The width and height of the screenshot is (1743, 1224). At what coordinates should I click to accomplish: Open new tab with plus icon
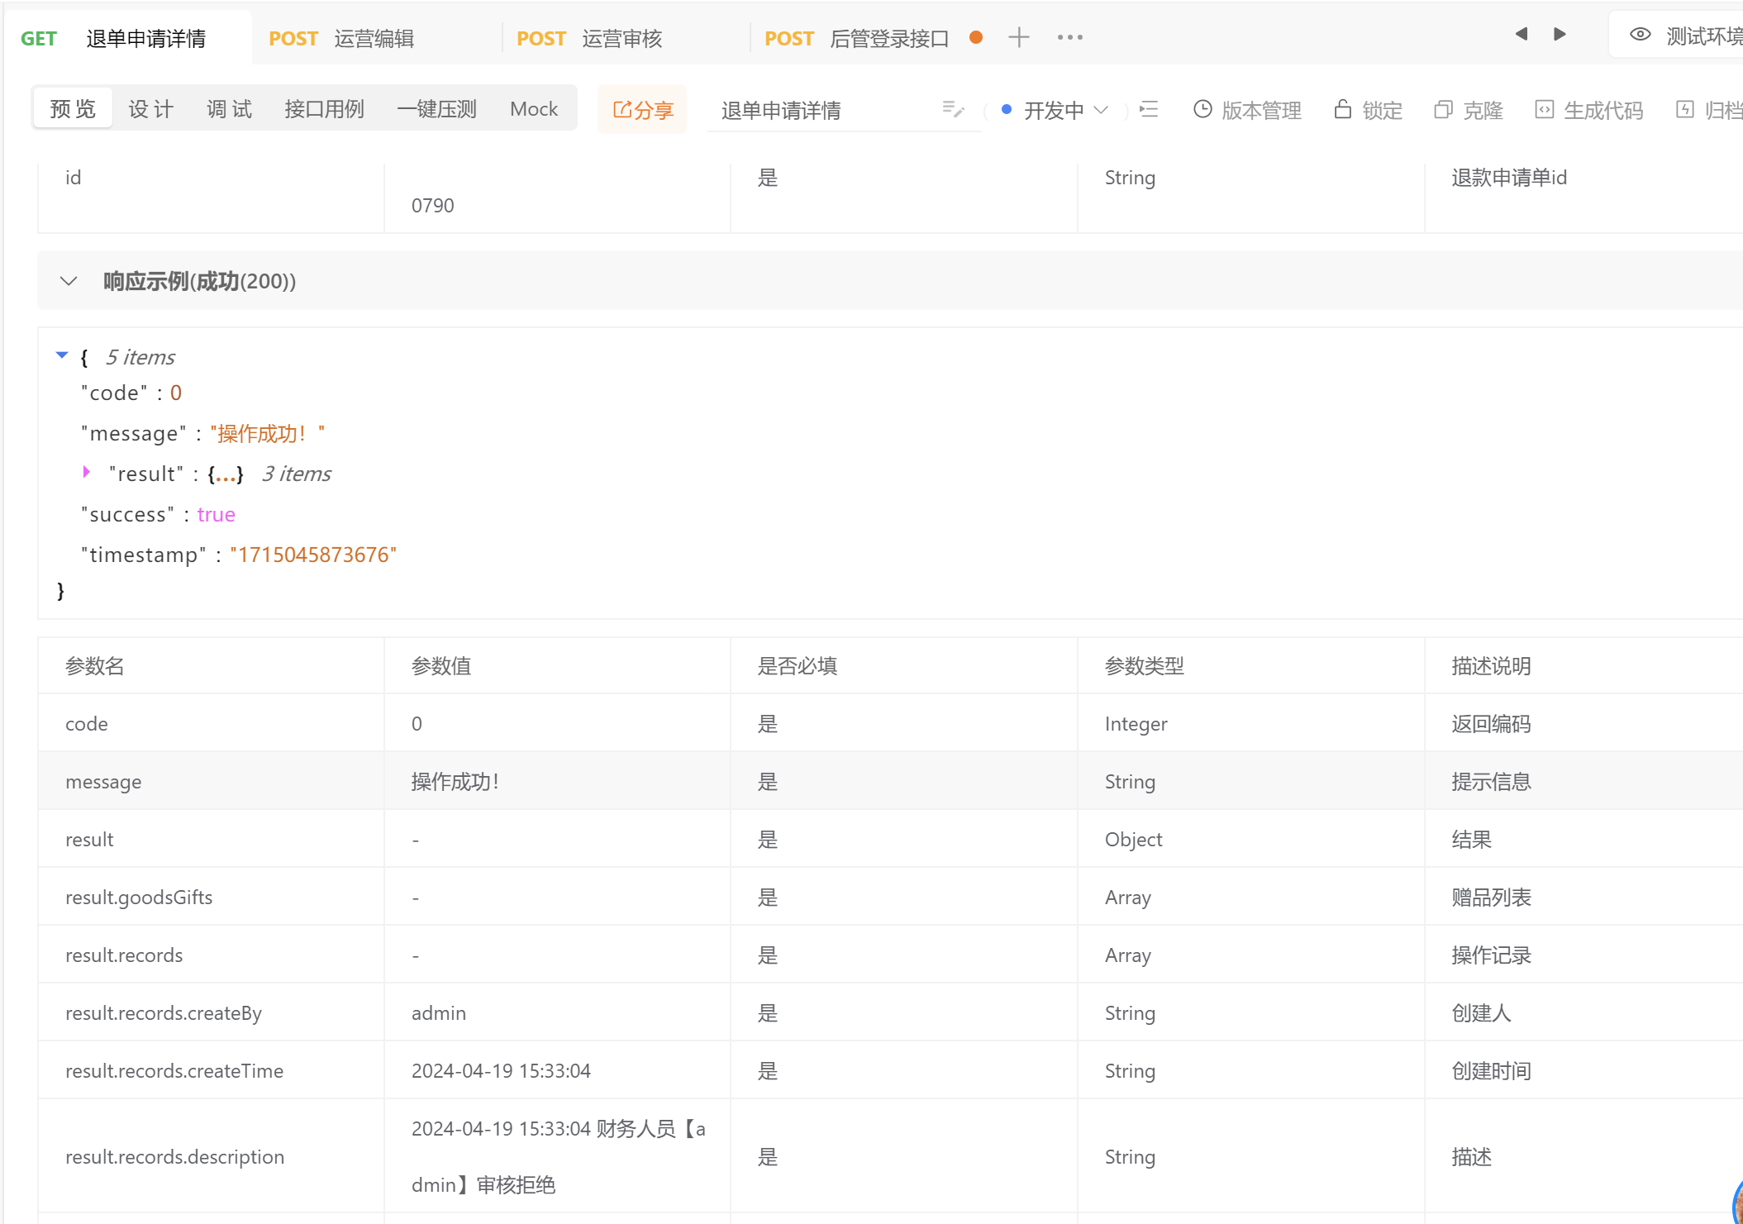(1019, 37)
